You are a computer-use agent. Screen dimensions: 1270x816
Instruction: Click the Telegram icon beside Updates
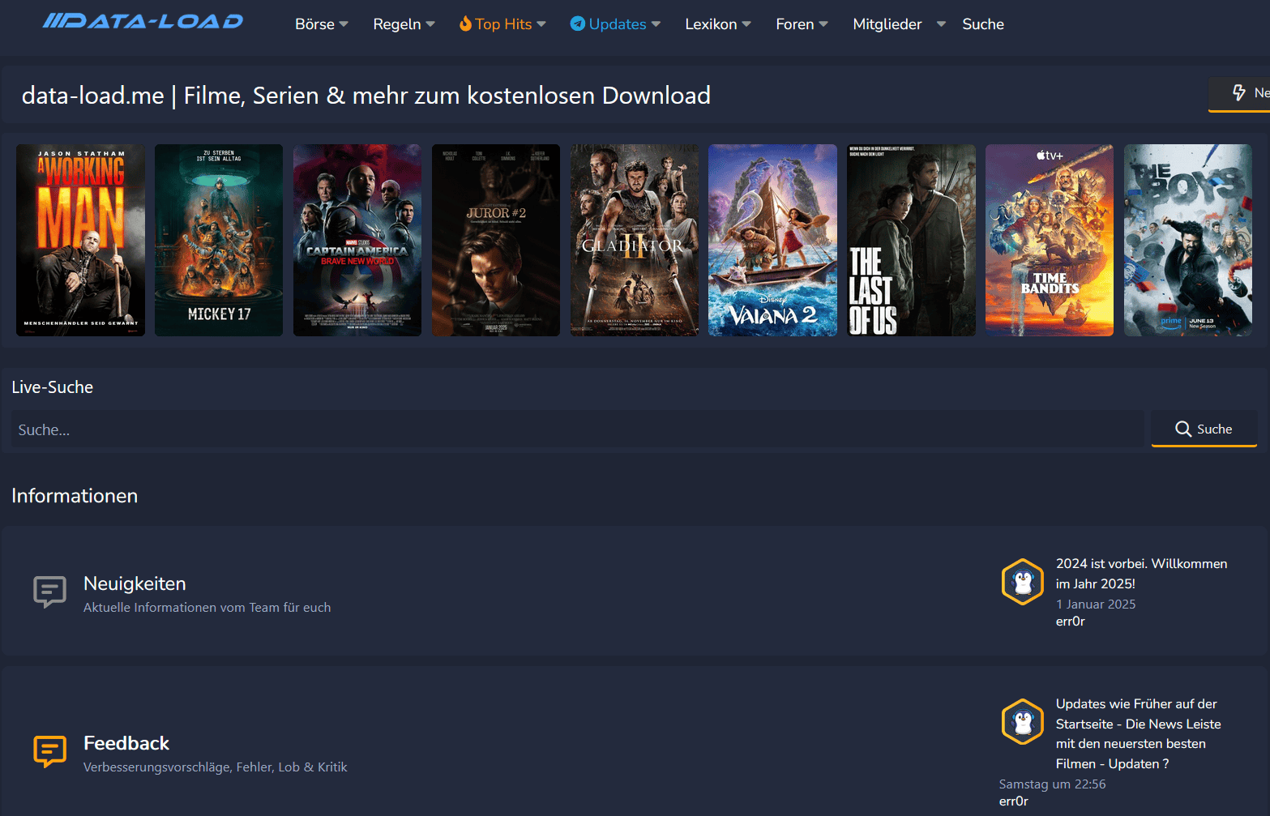(578, 23)
